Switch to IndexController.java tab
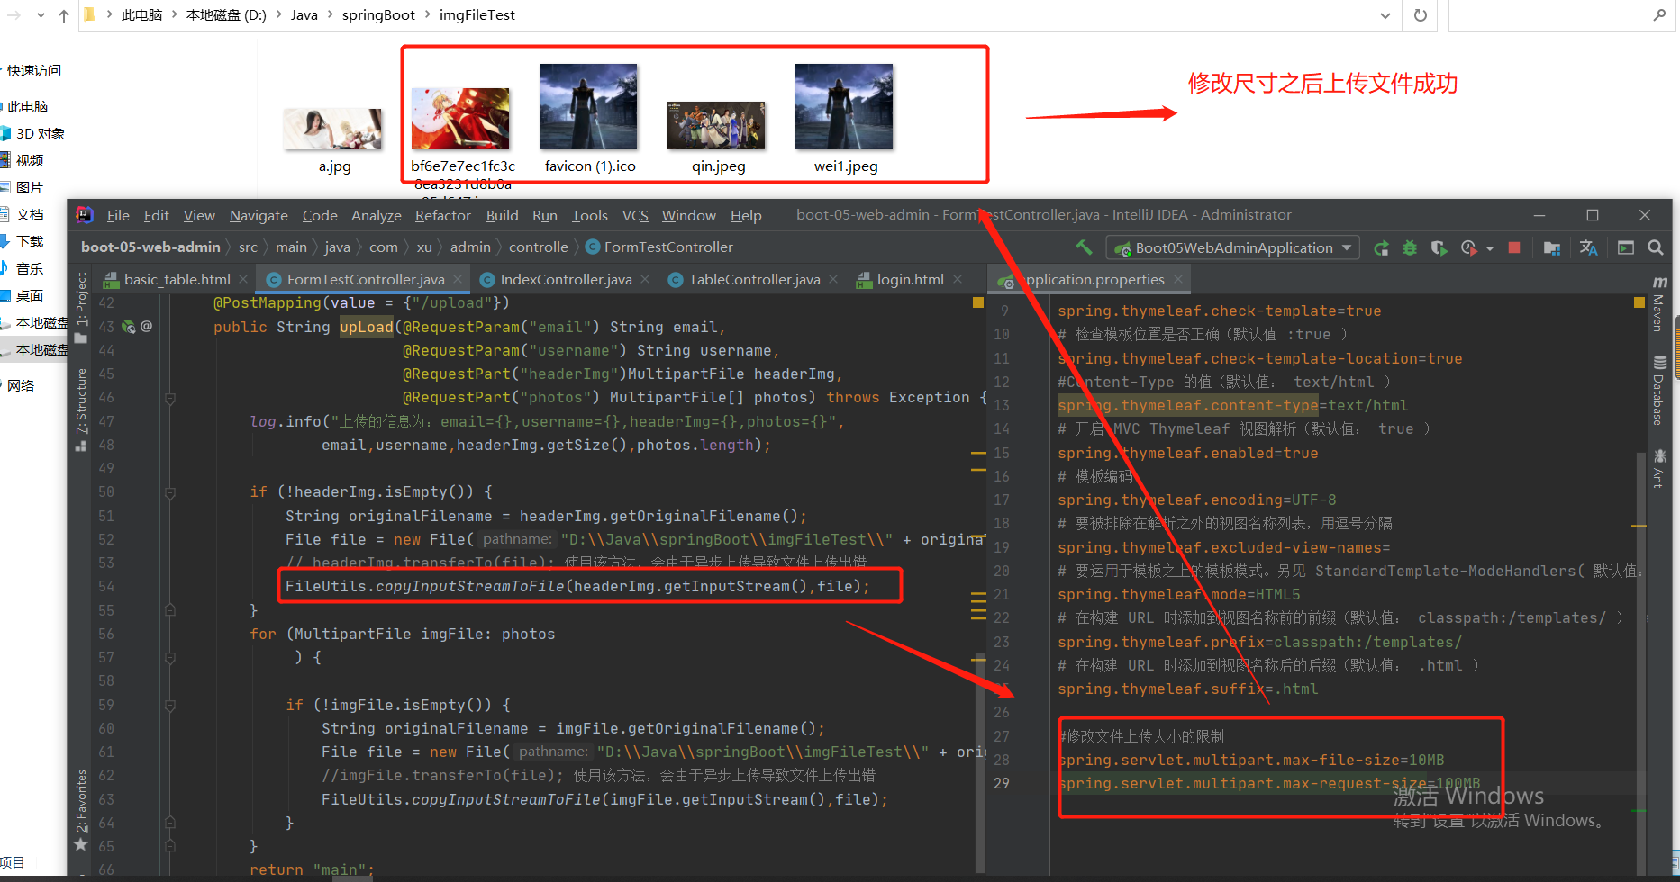Viewport: 1680px width, 882px height. 565,280
